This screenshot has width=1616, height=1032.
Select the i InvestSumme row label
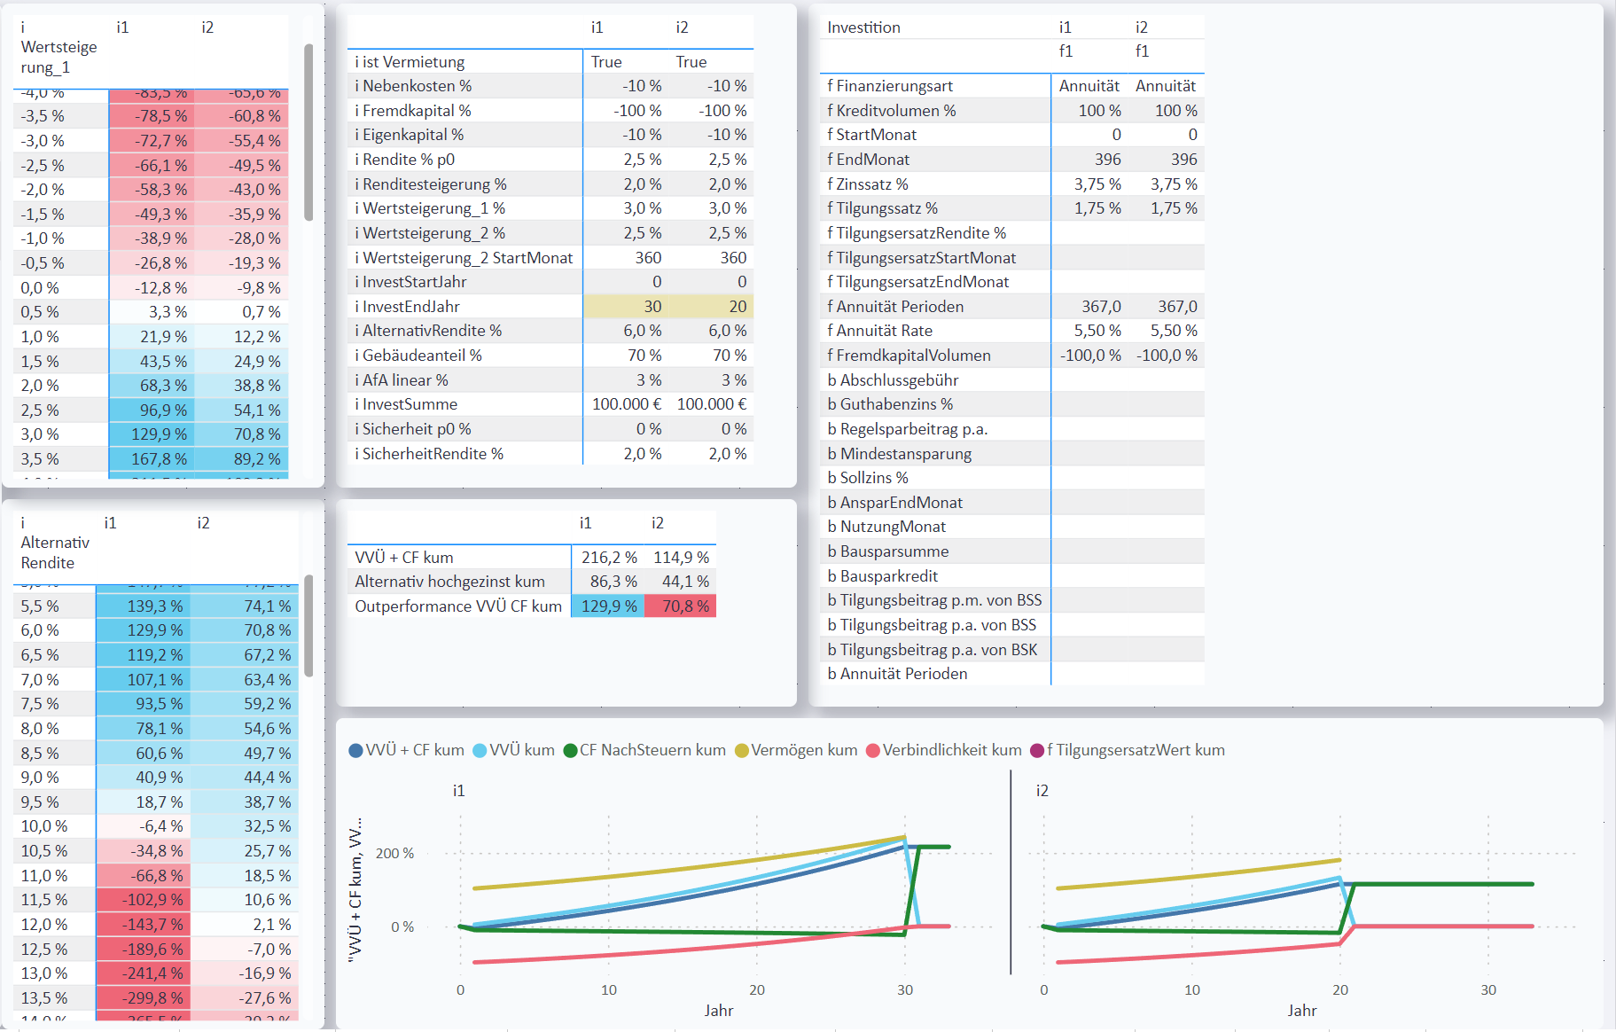click(407, 404)
